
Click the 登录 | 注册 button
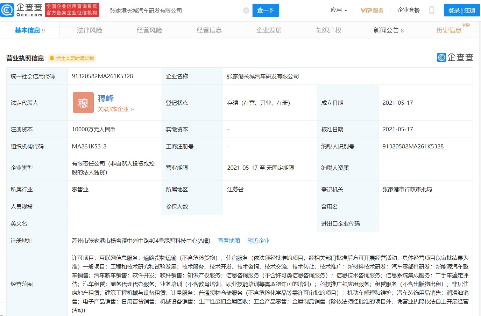click(x=462, y=10)
